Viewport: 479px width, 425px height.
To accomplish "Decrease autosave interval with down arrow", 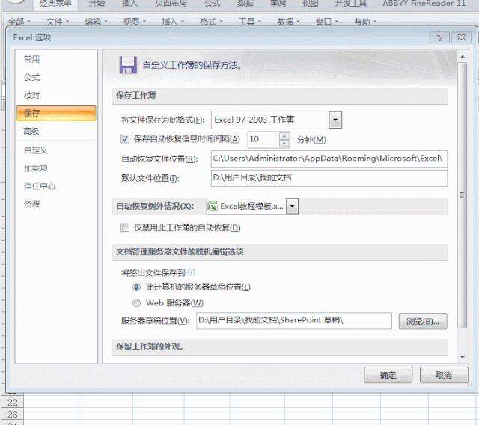I will (284, 144).
